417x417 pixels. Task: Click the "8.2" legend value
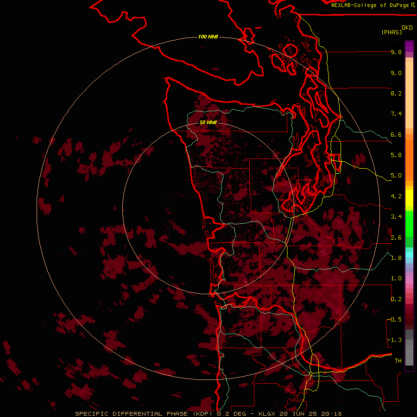tap(396, 93)
